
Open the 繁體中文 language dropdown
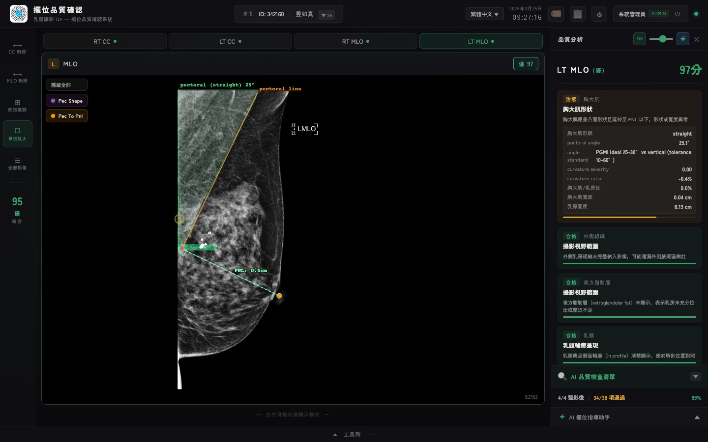[484, 14]
